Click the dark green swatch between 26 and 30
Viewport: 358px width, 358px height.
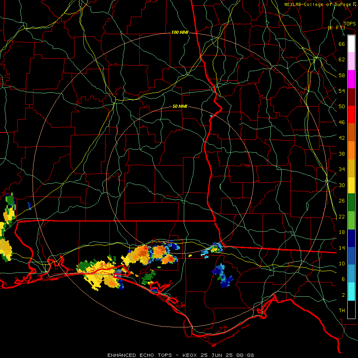pos(351,202)
